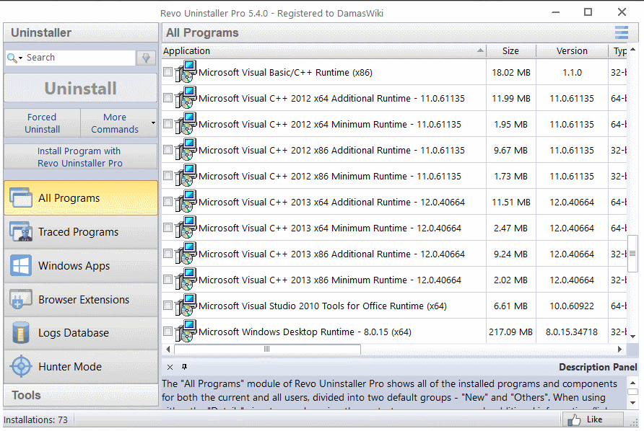Click icon of Visual C++ 2013 x64 Minimum Runtime
This screenshot has width=644, height=431.
point(186,227)
